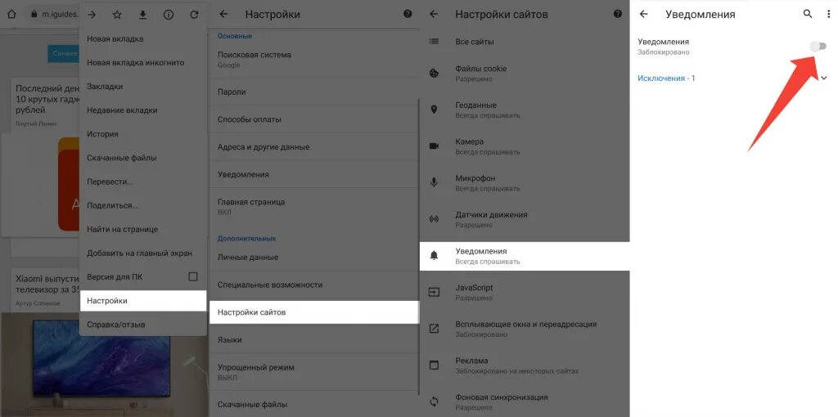Open Настройки сайтов entry

point(314,312)
